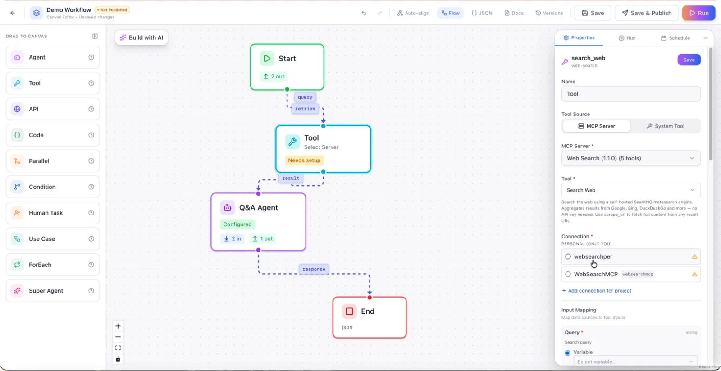Click the retries edge label

click(x=305, y=109)
